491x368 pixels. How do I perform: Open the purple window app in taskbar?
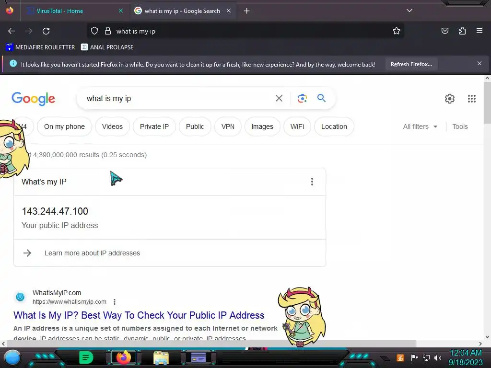(199, 357)
